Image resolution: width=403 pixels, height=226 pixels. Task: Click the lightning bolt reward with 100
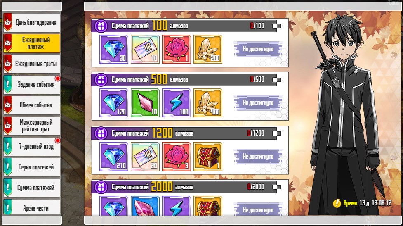click(176, 103)
